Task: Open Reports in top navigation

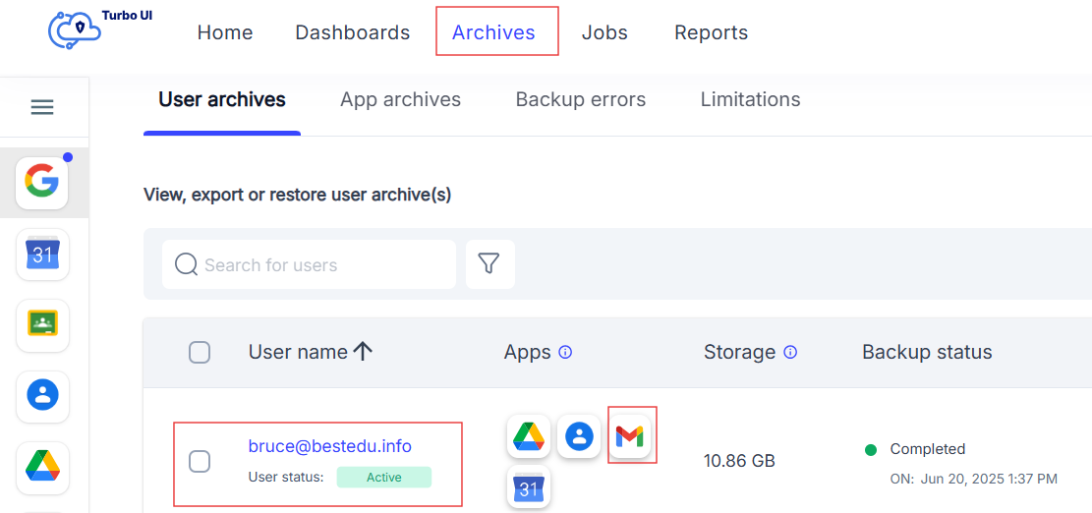Action: (711, 32)
